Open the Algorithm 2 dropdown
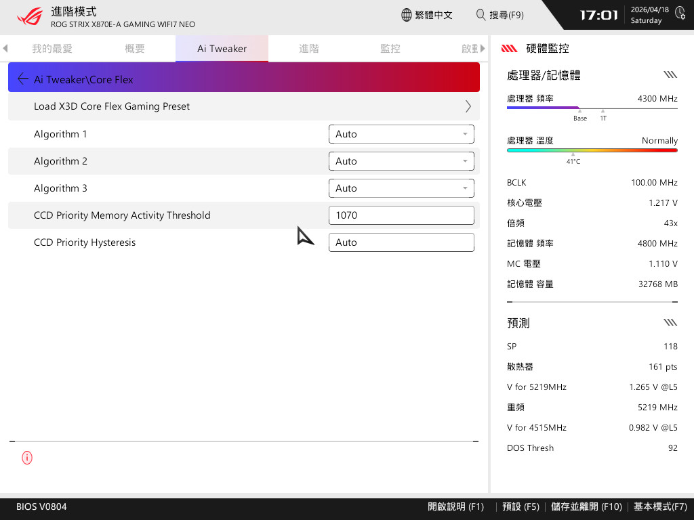The width and height of the screenshot is (694, 520). pyautogui.click(x=401, y=161)
